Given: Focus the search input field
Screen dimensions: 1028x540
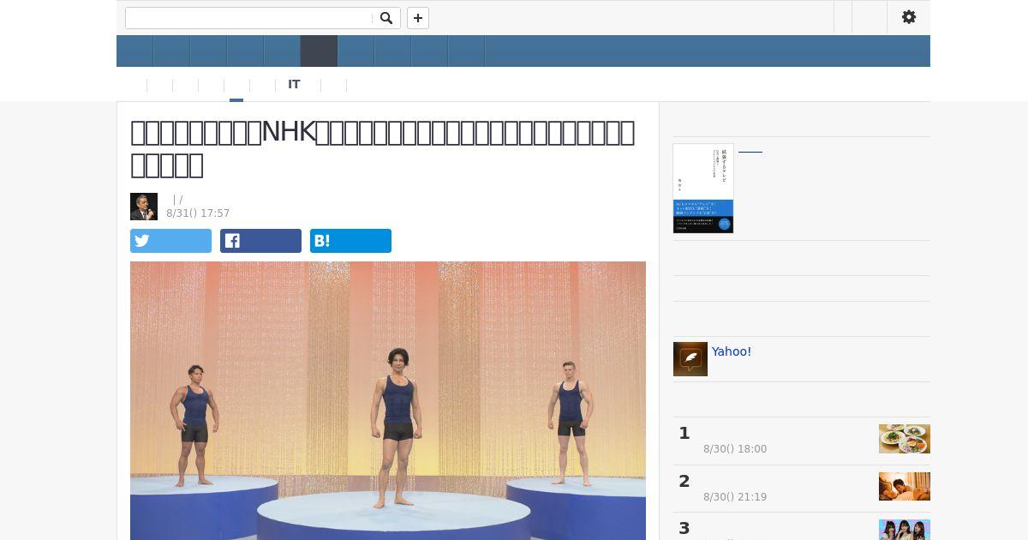Looking at the screenshot, I should pos(250,18).
